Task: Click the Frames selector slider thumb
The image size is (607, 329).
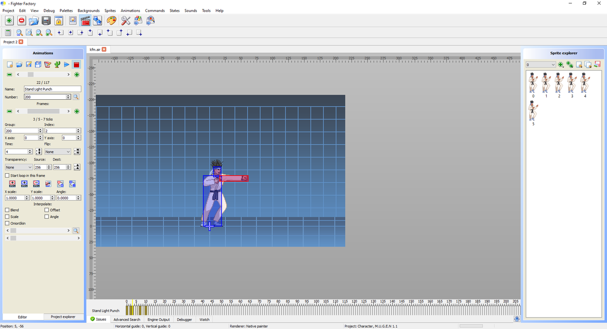Action: point(43,111)
